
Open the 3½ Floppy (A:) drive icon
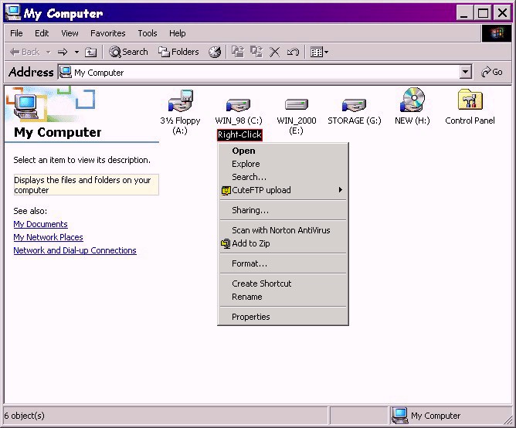click(x=180, y=100)
